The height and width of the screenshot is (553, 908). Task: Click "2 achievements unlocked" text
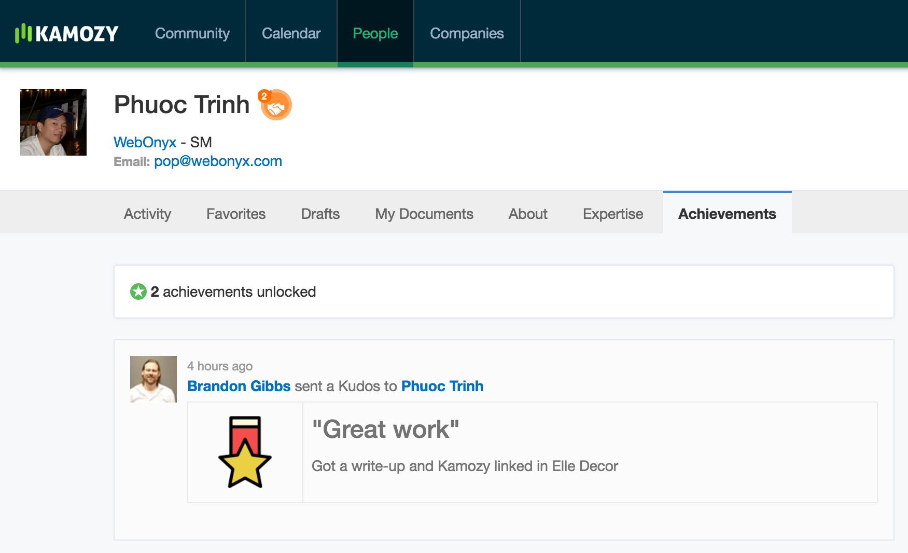pos(233,292)
